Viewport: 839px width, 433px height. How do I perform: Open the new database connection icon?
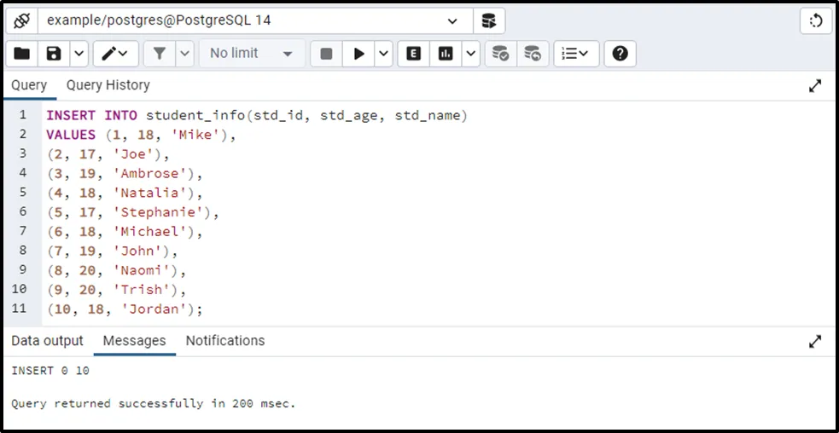click(x=488, y=20)
